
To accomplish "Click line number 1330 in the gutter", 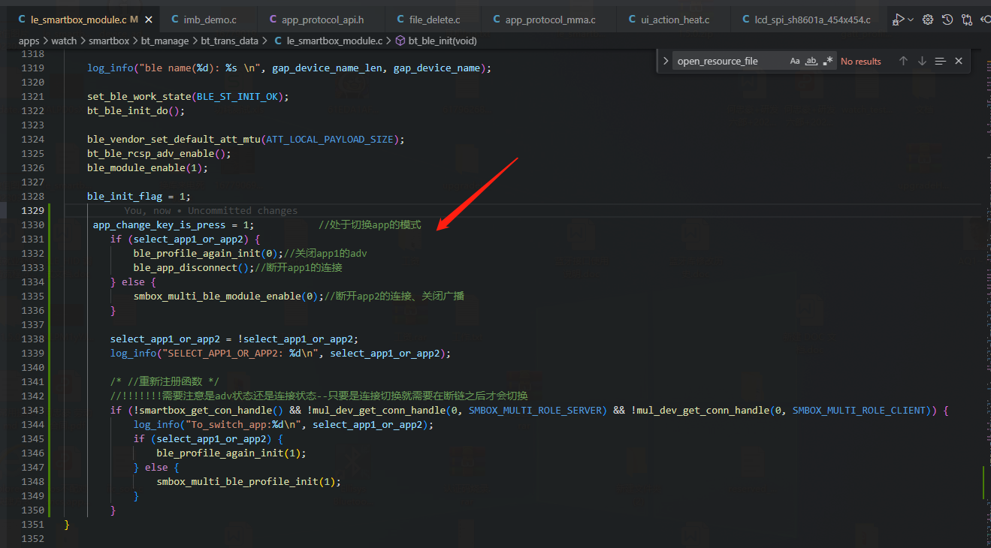I will tap(32, 225).
